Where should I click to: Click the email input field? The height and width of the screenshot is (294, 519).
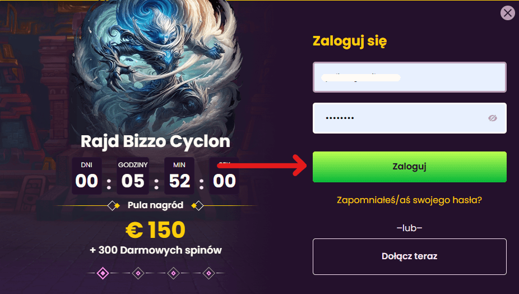tap(410, 77)
